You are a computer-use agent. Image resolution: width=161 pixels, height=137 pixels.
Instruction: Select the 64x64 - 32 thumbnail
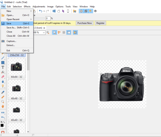coord(17,68)
